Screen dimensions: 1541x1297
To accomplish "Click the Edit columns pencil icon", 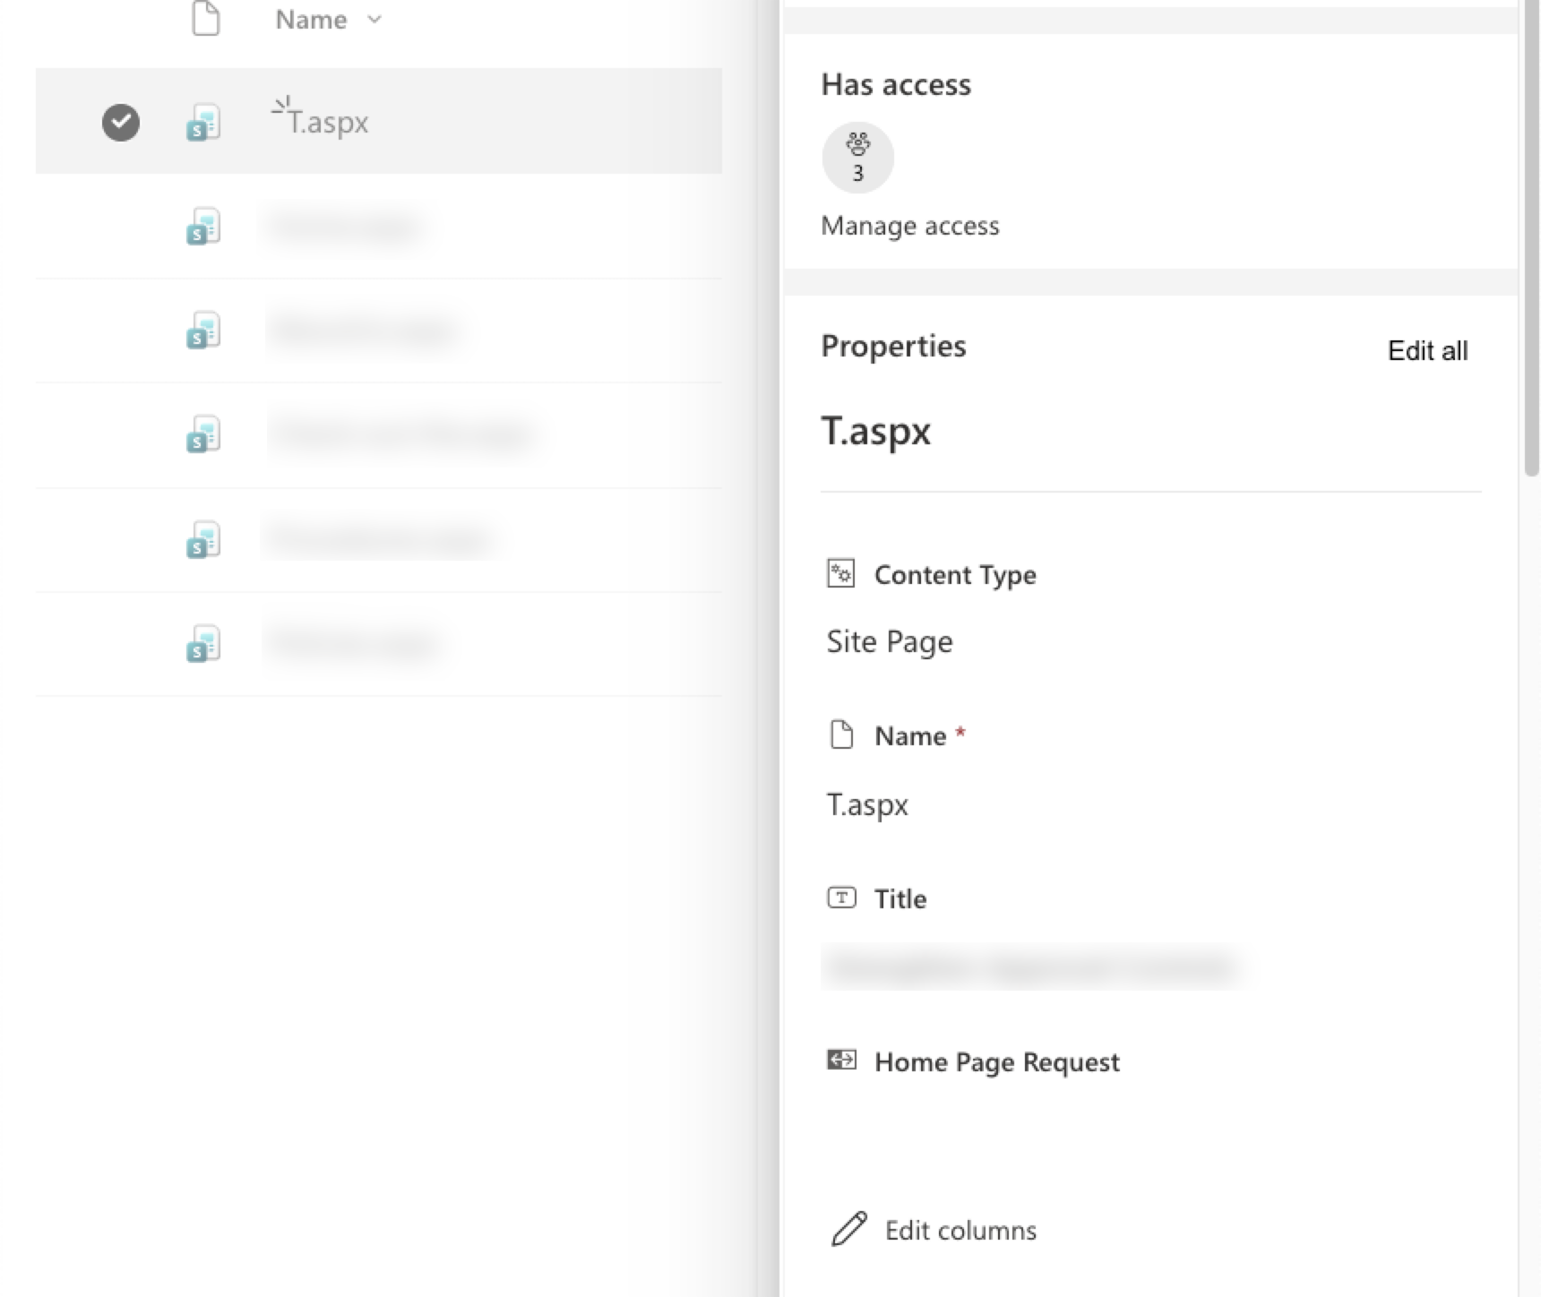I will coord(848,1229).
